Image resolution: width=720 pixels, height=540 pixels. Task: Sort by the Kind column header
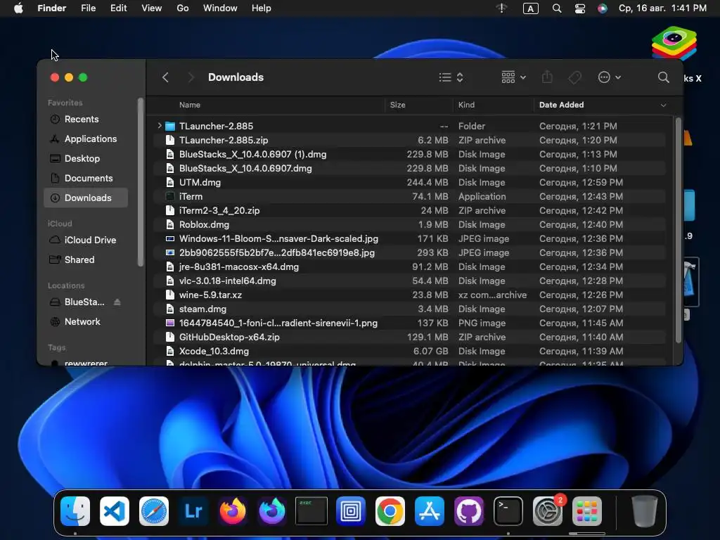[467, 105]
